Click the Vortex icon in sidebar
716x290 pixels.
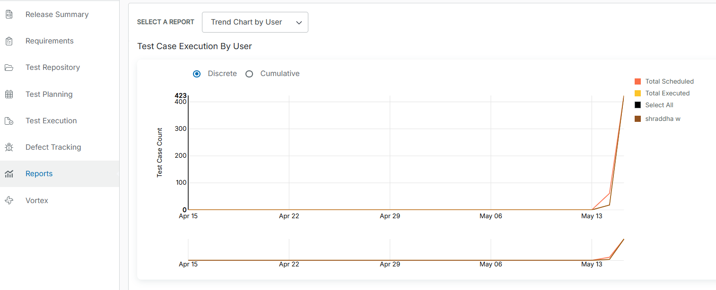coord(9,201)
